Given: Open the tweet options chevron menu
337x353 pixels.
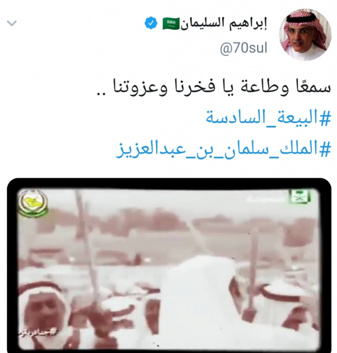Looking at the screenshot, I should tap(12, 23).
